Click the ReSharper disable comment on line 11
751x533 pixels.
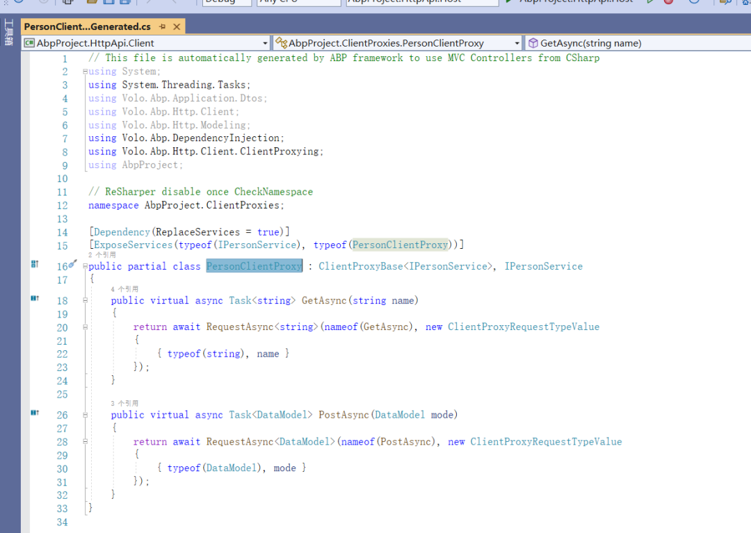201,192
